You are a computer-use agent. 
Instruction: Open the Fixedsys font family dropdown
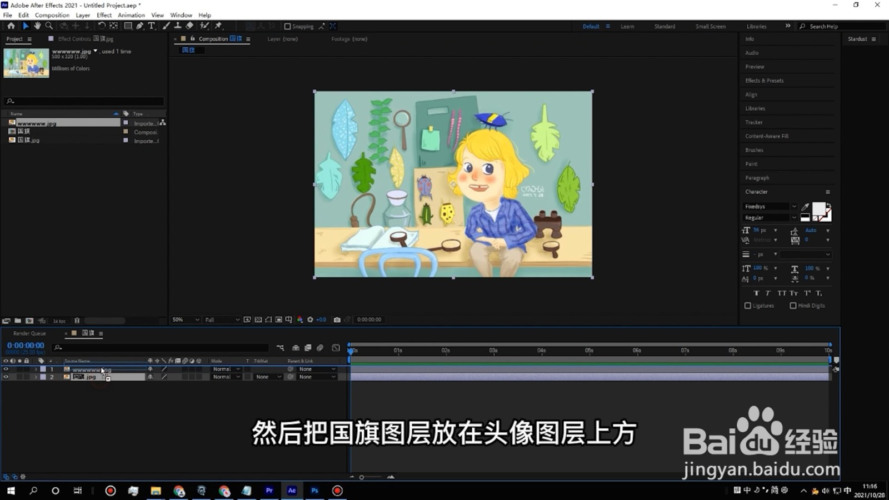click(x=770, y=207)
